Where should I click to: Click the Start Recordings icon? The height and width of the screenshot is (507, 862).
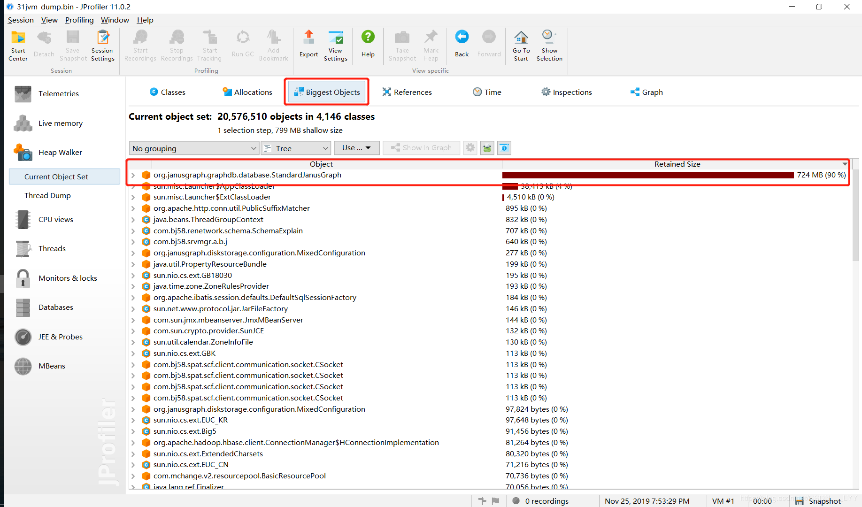pyautogui.click(x=140, y=46)
